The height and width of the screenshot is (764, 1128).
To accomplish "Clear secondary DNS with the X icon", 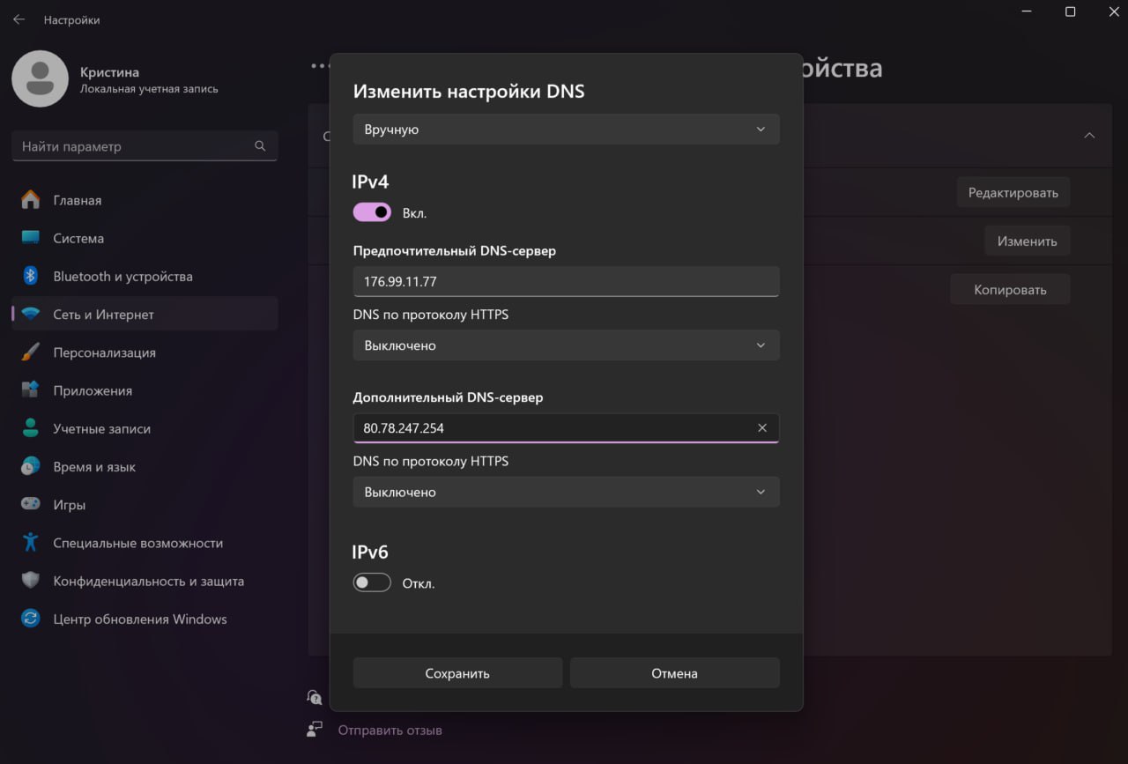I will tap(761, 427).
